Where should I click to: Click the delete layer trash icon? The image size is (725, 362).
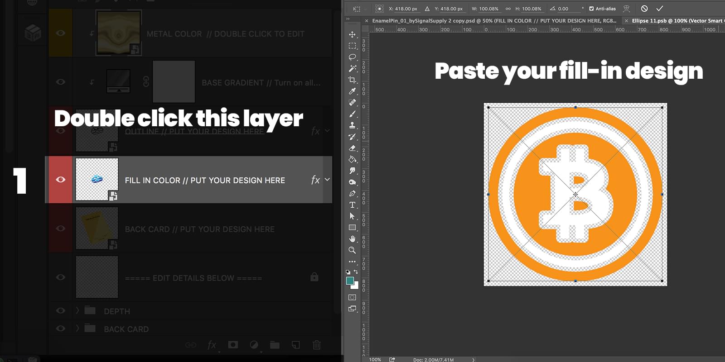[x=317, y=345]
